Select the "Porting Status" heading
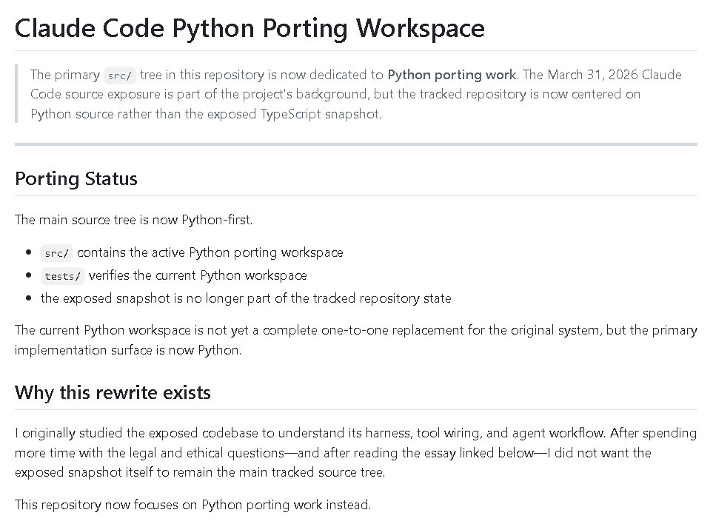 coord(76,179)
